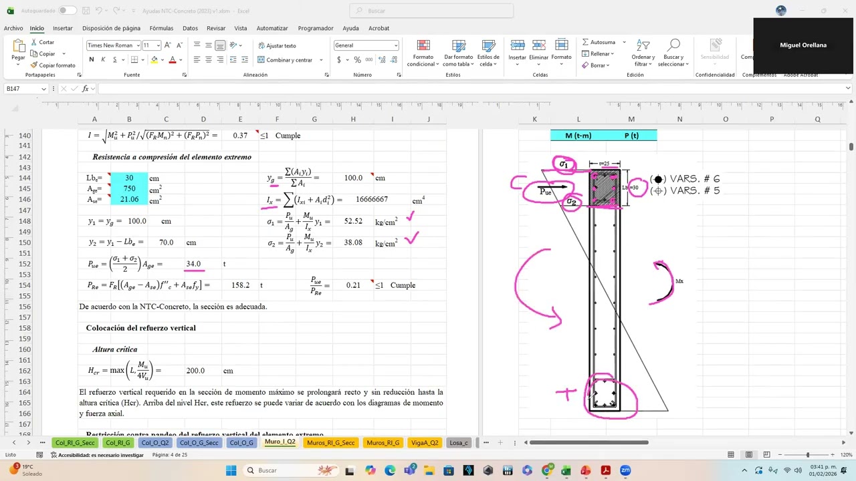Click the Cortar scissors button

tap(43, 42)
